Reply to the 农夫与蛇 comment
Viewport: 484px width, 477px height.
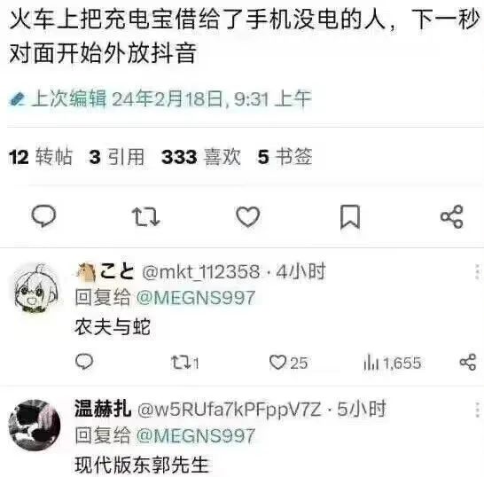click(84, 362)
